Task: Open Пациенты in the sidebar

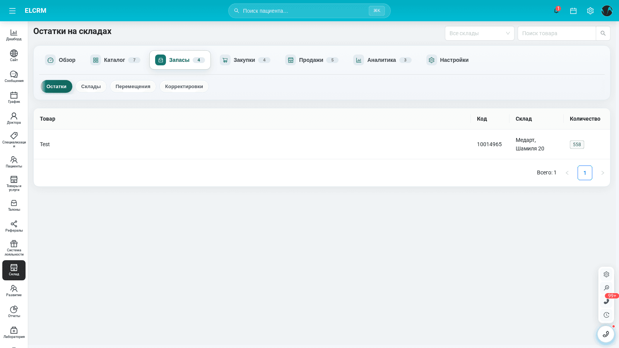Action: pyautogui.click(x=14, y=162)
